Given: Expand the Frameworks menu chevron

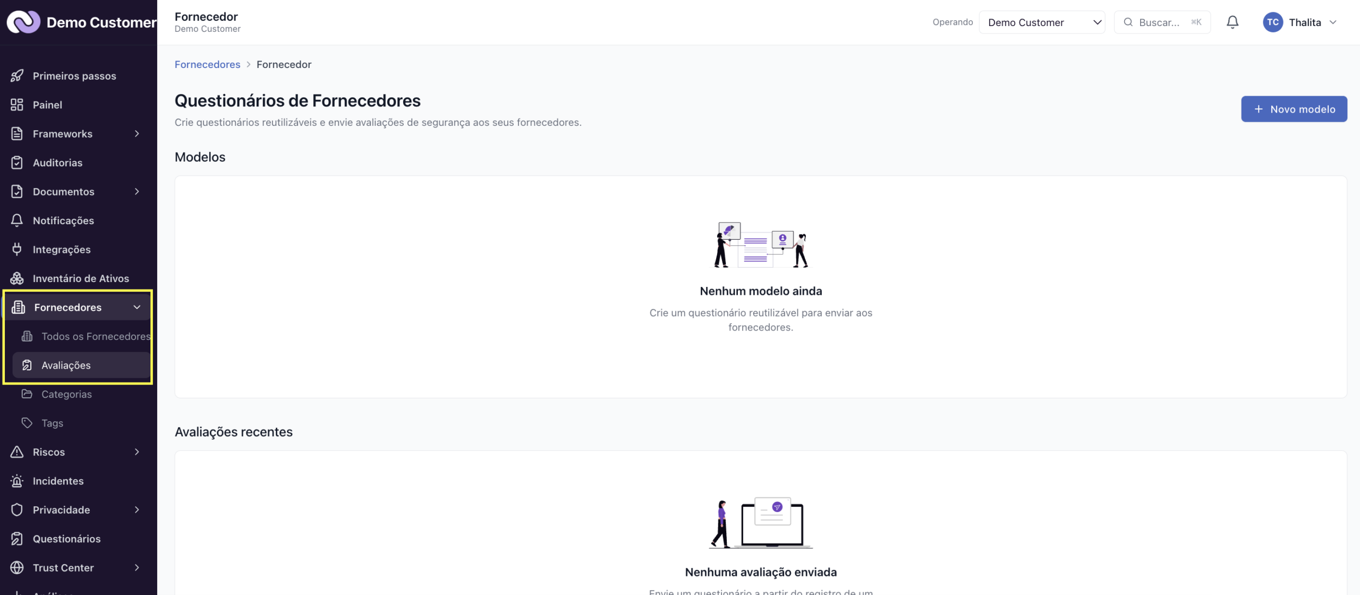Looking at the screenshot, I should pos(137,133).
